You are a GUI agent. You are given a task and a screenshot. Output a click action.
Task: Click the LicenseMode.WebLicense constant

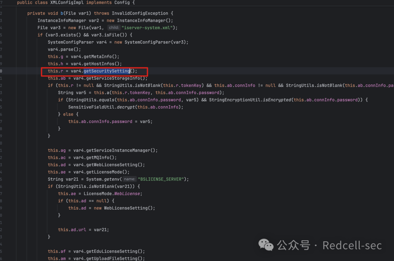click(112, 194)
